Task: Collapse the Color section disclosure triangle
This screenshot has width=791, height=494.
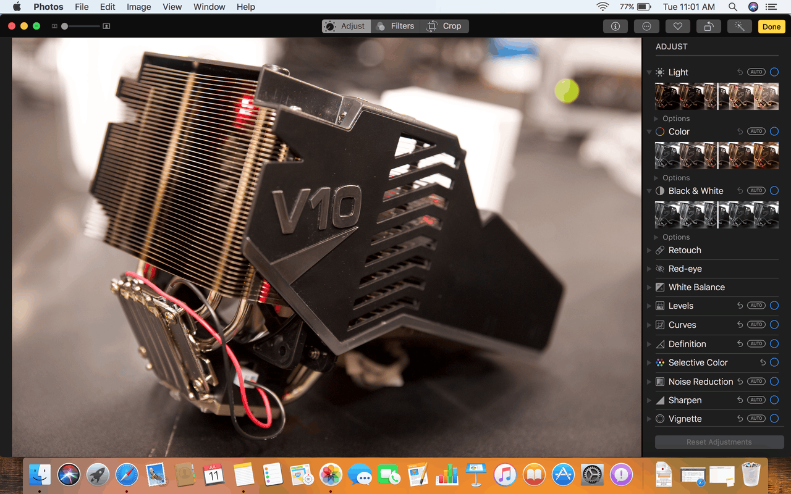Action: pyautogui.click(x=649, y=132)
